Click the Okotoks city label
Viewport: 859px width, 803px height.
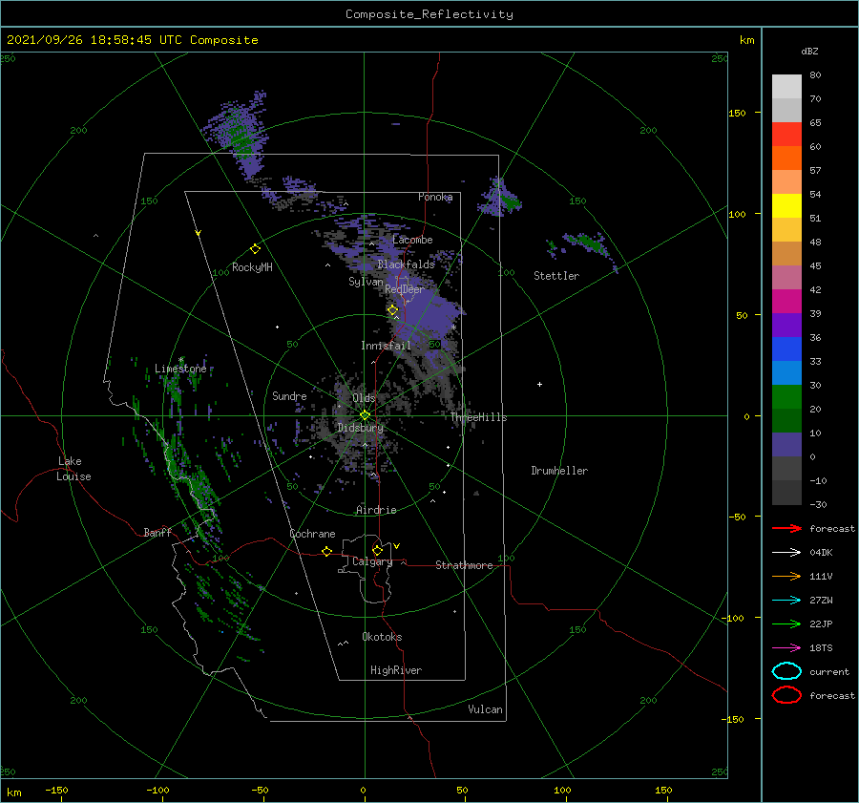click(382, 637)
